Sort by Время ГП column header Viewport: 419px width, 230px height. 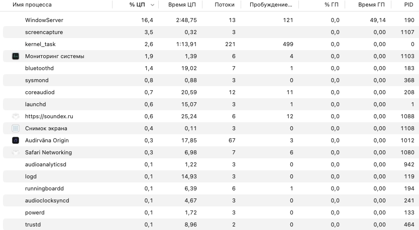click(x=371, y=5)
